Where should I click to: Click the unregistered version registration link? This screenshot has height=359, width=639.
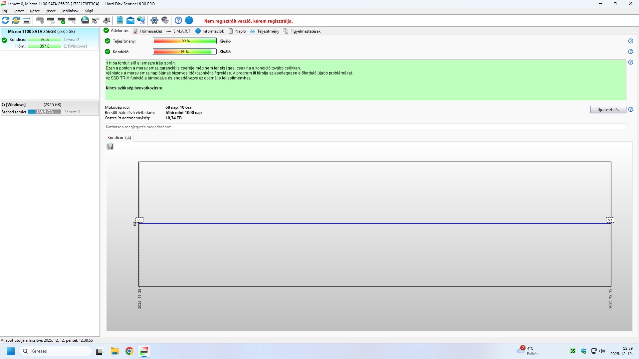point(248,21)
